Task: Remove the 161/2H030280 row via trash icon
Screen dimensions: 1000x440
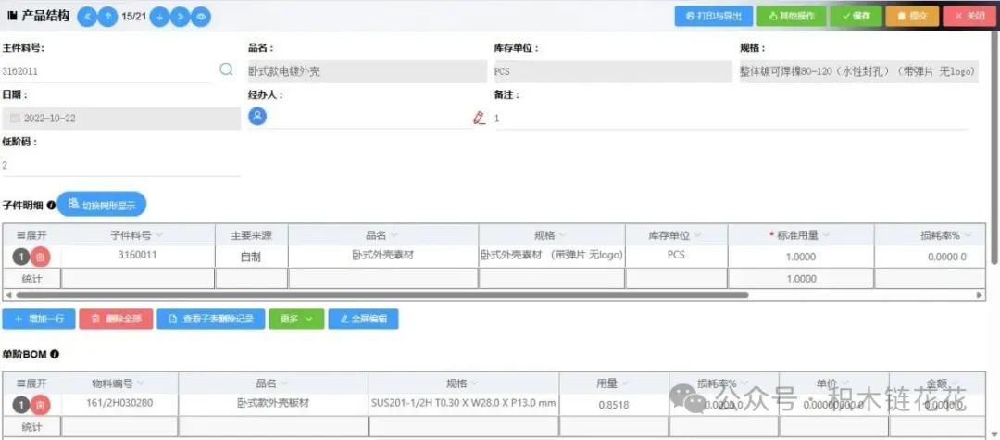Action: (x=40, y=405)
